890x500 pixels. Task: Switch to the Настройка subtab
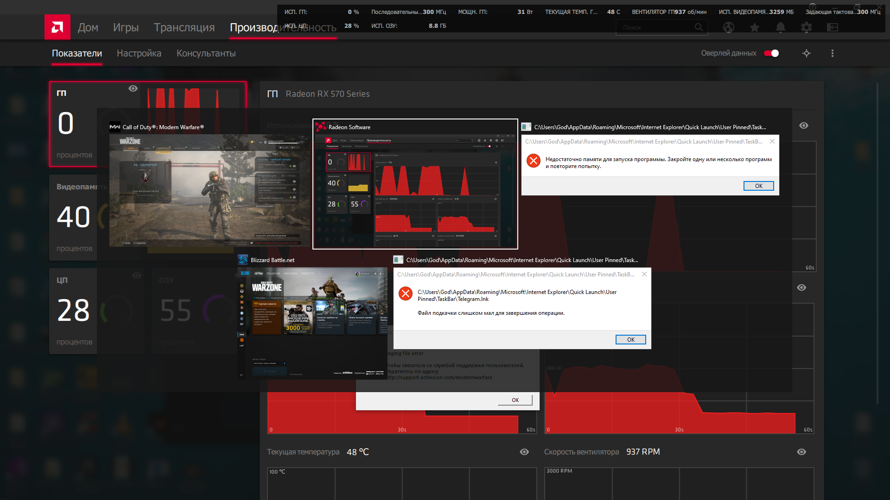(x=139, y=53)
